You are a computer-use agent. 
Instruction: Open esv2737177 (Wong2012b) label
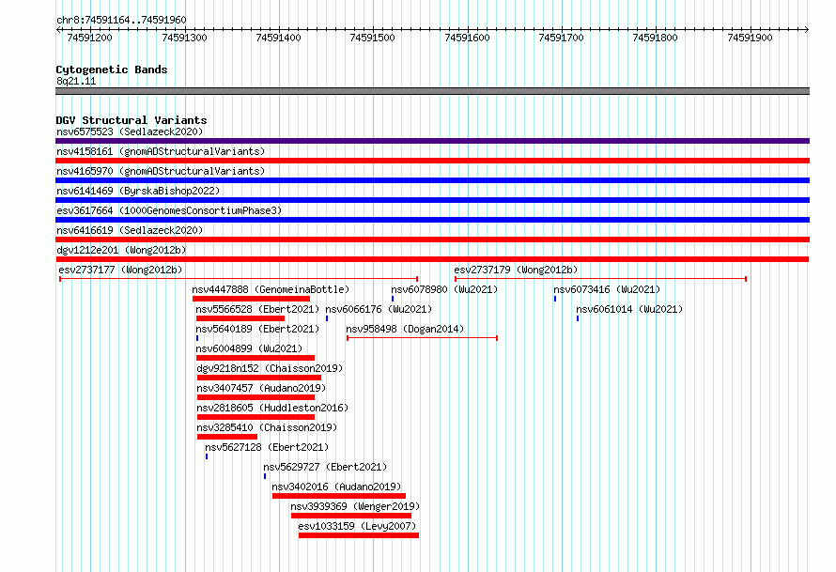tap(120, 270)
